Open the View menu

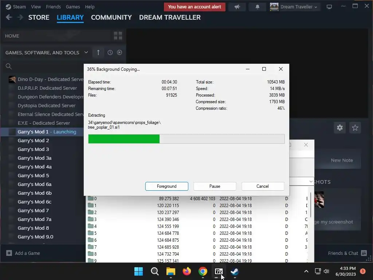(36, 7)
